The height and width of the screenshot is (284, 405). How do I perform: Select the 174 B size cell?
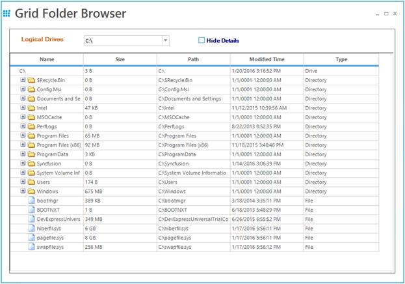pos(120,182)
